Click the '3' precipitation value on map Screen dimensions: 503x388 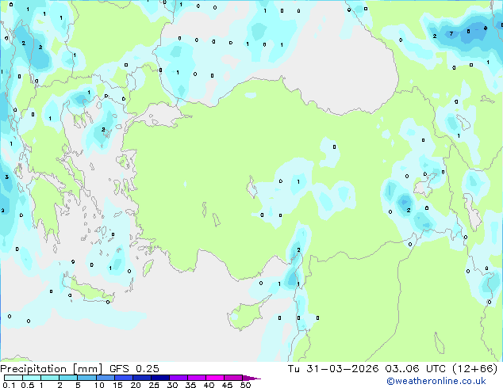point(6,177)
